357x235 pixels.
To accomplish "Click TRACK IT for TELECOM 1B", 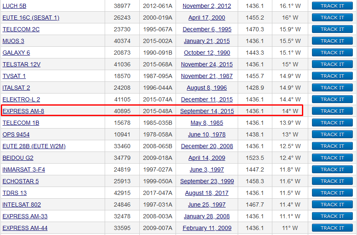I will coord(332,123).
